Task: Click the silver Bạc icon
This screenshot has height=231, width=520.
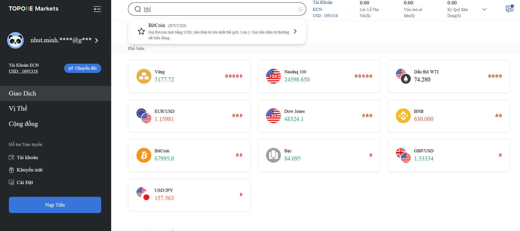Action: [x=273, y=155]
